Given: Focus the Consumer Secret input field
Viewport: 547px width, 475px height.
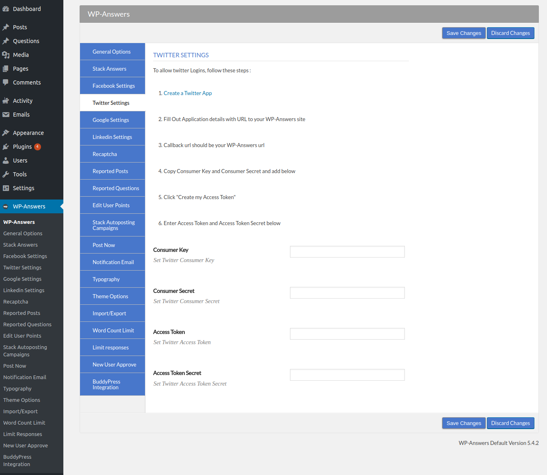Looking at the screenshot, I should point(347,293).
